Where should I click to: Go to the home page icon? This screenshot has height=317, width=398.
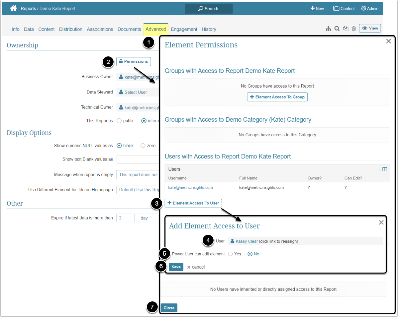point(13,8)
